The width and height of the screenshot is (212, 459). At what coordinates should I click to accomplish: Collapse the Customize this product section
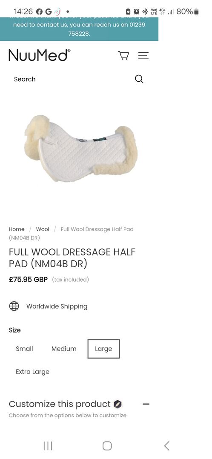pos(146,404)
